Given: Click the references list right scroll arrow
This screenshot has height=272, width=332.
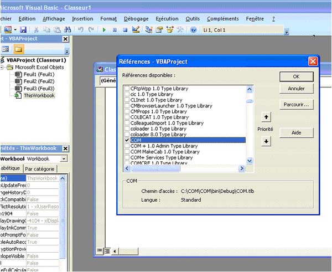Looking at the screenshot, I should tap(241, 168).
